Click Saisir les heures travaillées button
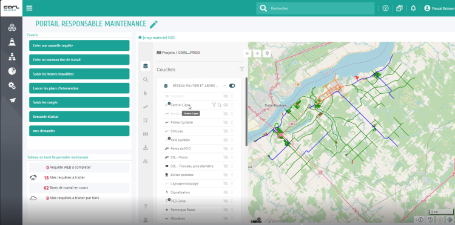The width and height of the screenshot is (455, 225). (x=79, y=74)
